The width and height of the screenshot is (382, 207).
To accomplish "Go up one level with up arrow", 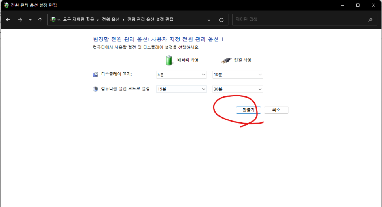I will coord(40,20).
